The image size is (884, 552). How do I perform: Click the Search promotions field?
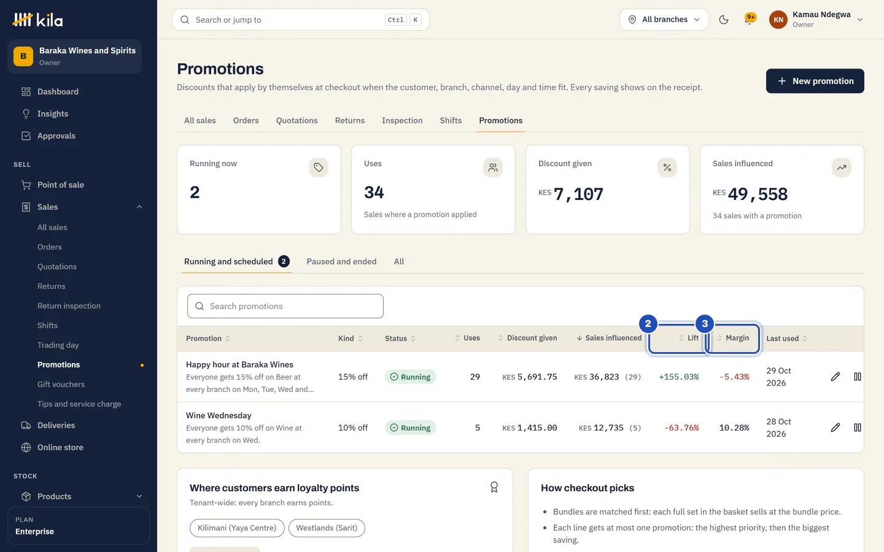pyautogui.click(x=285, y=306)
